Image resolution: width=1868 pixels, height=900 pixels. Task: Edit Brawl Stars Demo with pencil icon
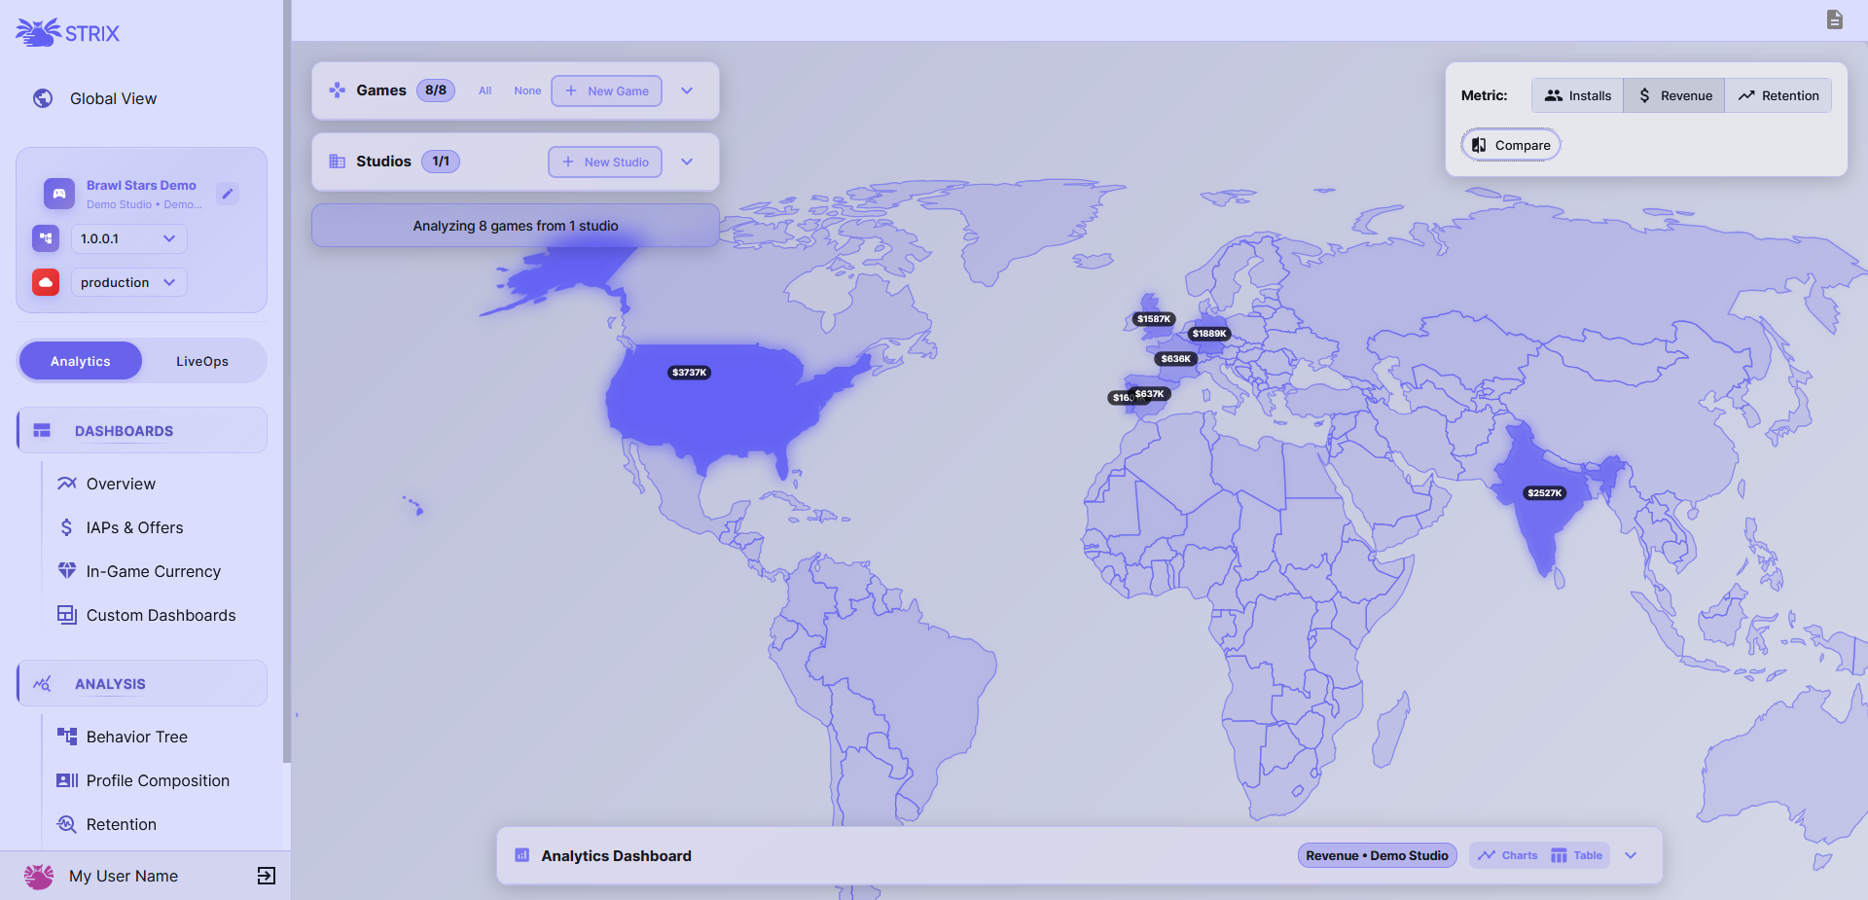[x=228, y=194]
